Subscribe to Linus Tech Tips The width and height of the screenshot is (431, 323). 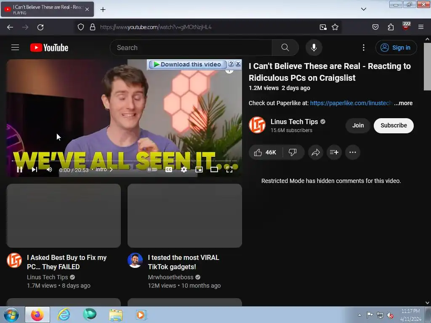click(x=394, y=125)
